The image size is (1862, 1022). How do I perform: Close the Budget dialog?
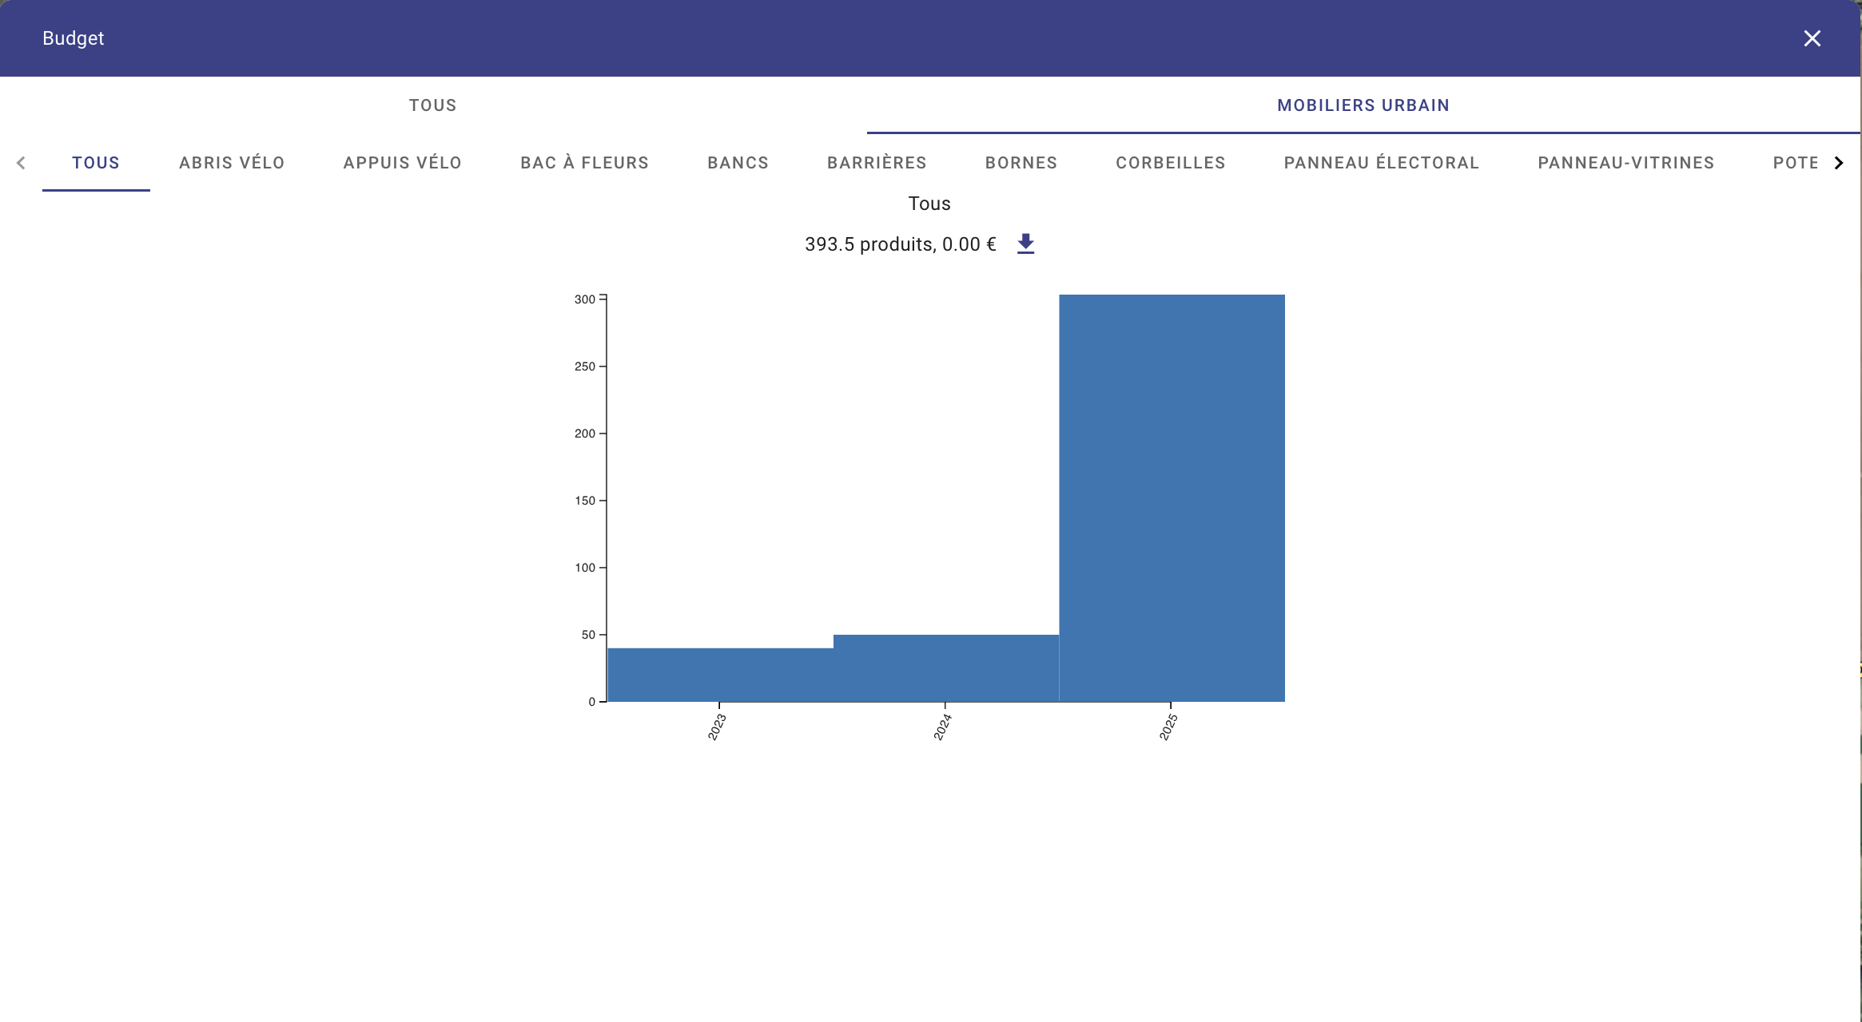1812,38
